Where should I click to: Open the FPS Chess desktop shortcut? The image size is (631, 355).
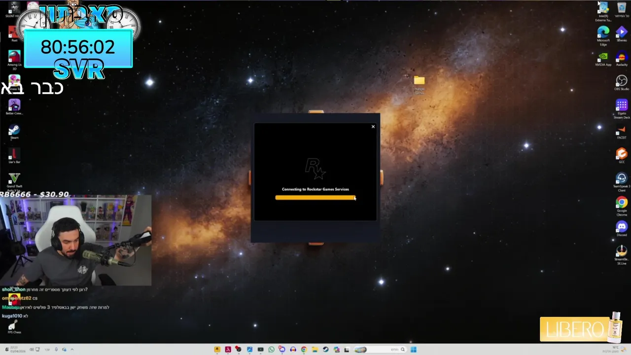pyautogui.click(x=14, y=327)
